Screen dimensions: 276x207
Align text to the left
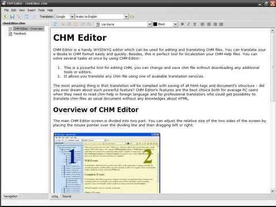(x=203, y=24)
